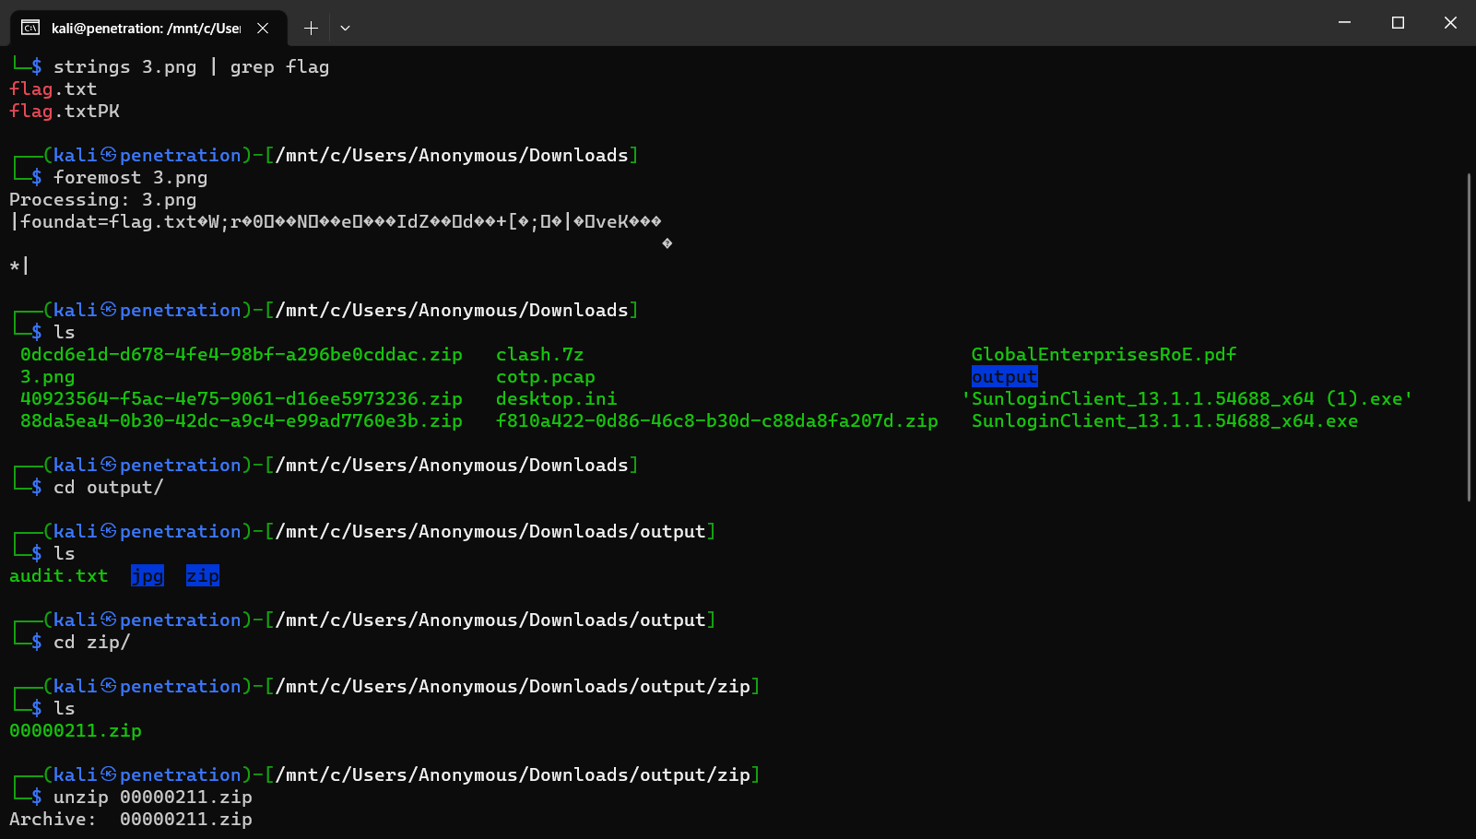Click the file name desktop.ini
The width and height of the screenshot is (1476, 839).
pyautogui.click(x=557, y=398)
